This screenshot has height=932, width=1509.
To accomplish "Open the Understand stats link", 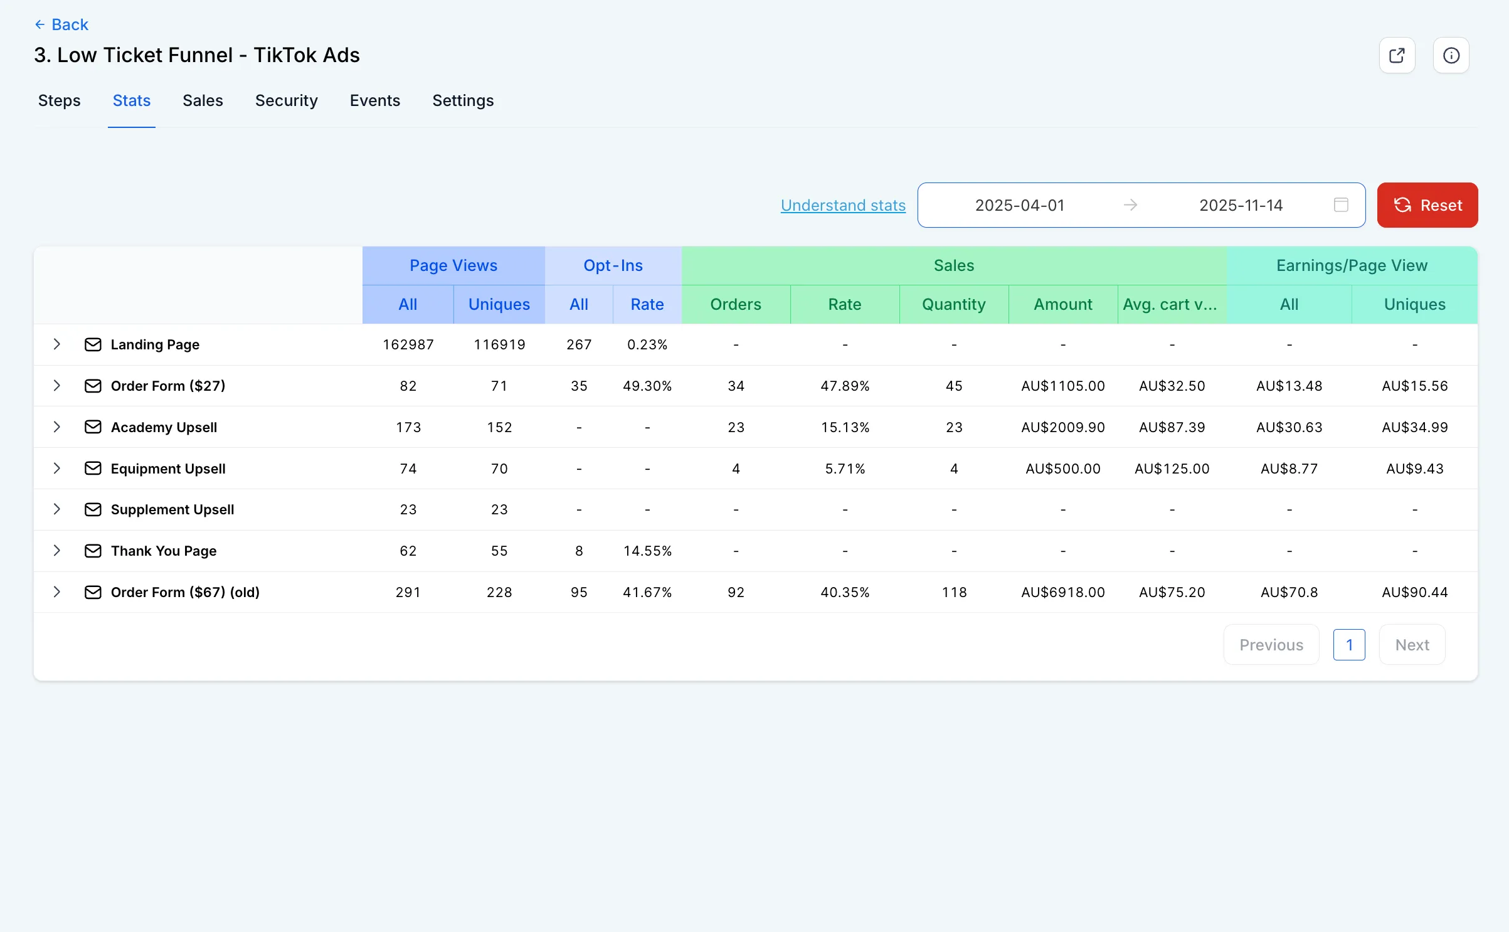I will (x=843, y=205).
